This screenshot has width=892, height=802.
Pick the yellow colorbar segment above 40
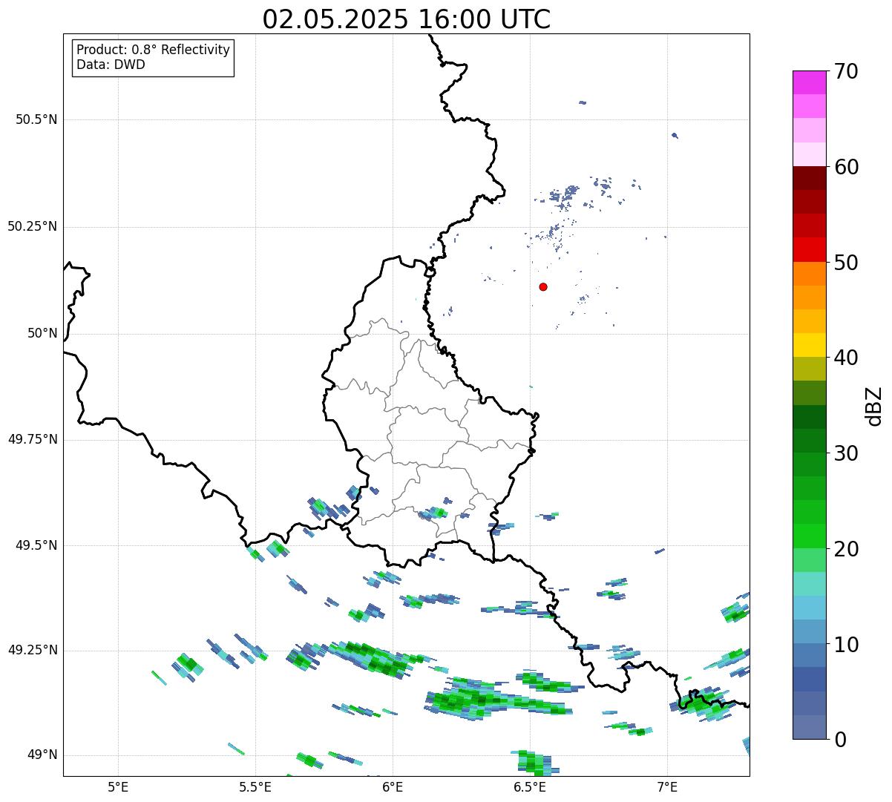coord(810,345)
